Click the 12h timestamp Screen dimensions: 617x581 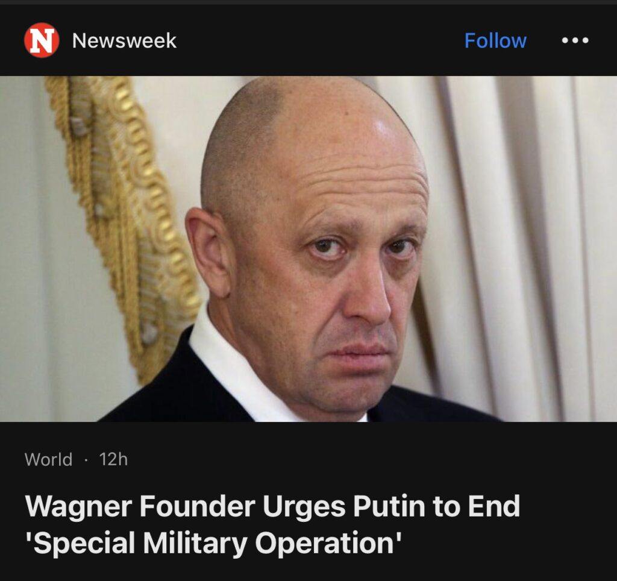click(x=113, y=459)
